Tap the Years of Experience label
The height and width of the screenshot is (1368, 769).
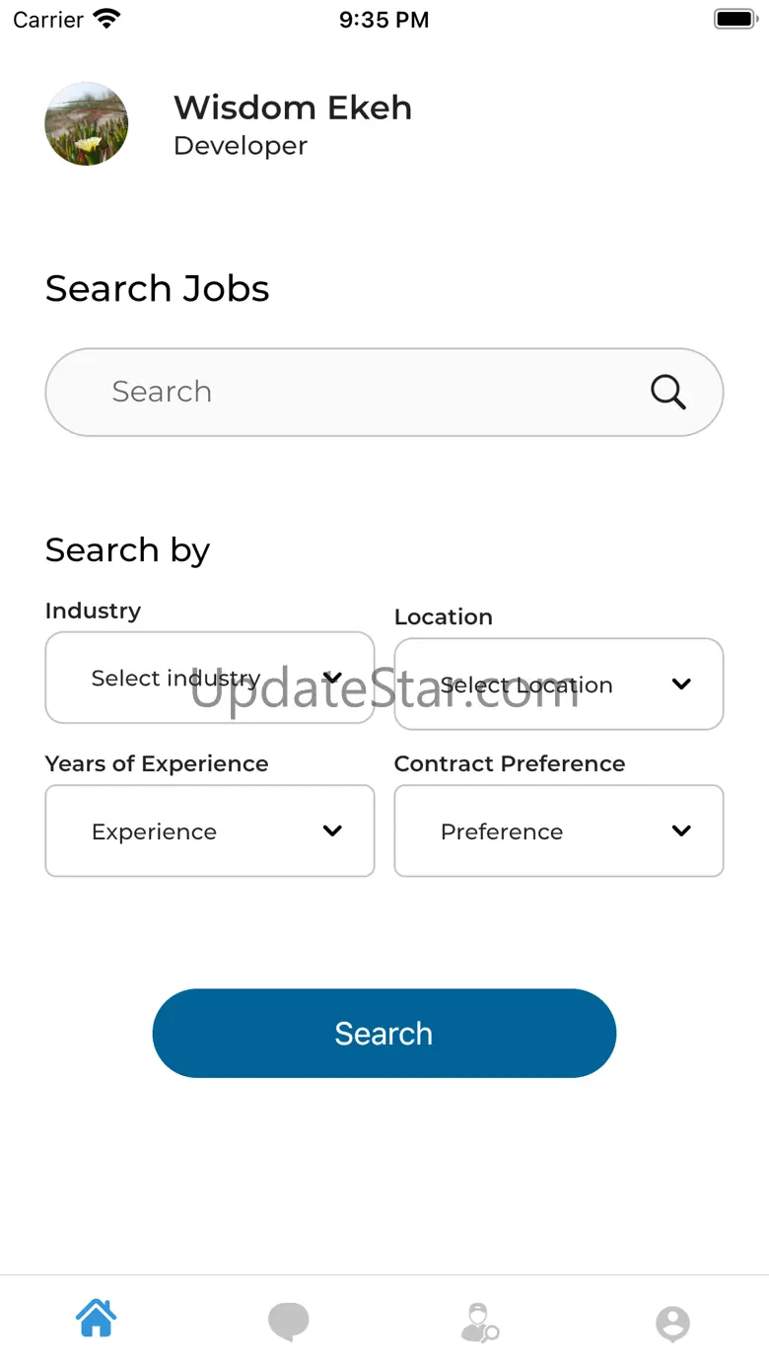click(157, 763)
